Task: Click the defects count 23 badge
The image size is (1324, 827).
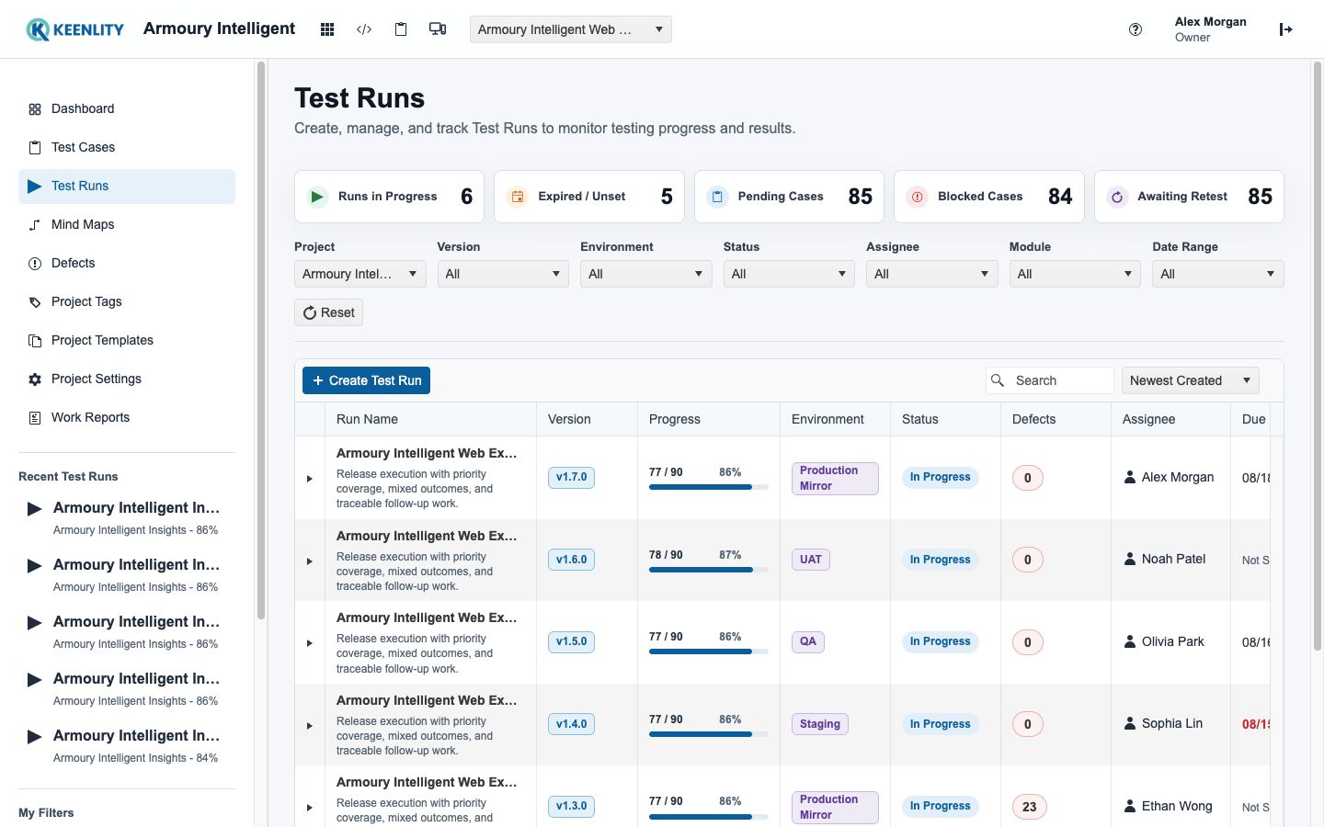Action: pos(1029,807)
